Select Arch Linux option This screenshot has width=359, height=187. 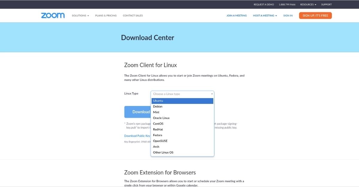tap(182, 147)
